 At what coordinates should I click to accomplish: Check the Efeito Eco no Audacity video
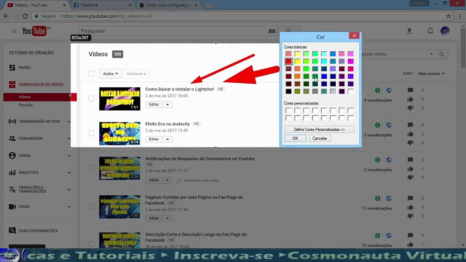[91, 133]
